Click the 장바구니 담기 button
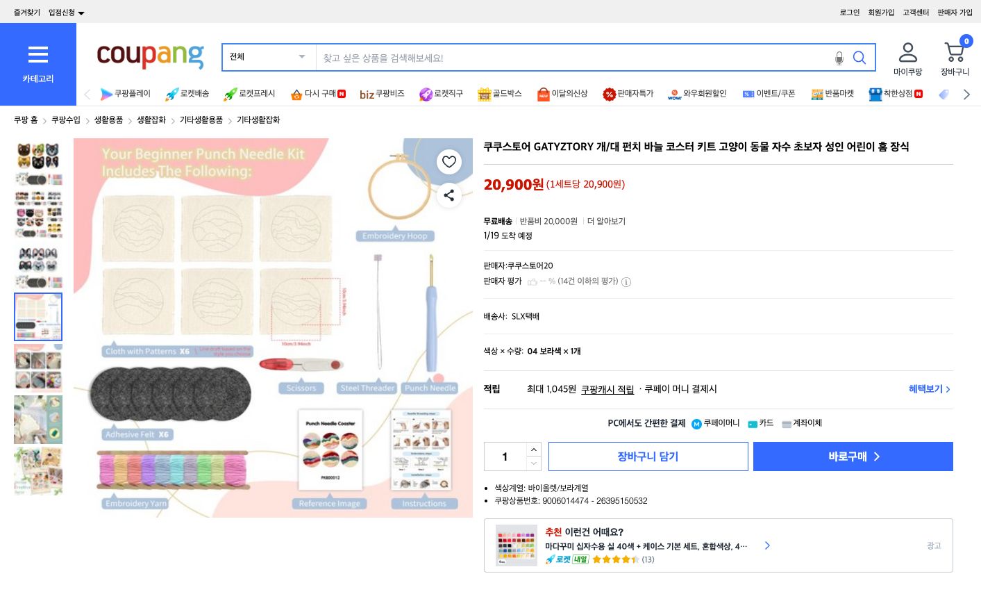 pos(648,457)
